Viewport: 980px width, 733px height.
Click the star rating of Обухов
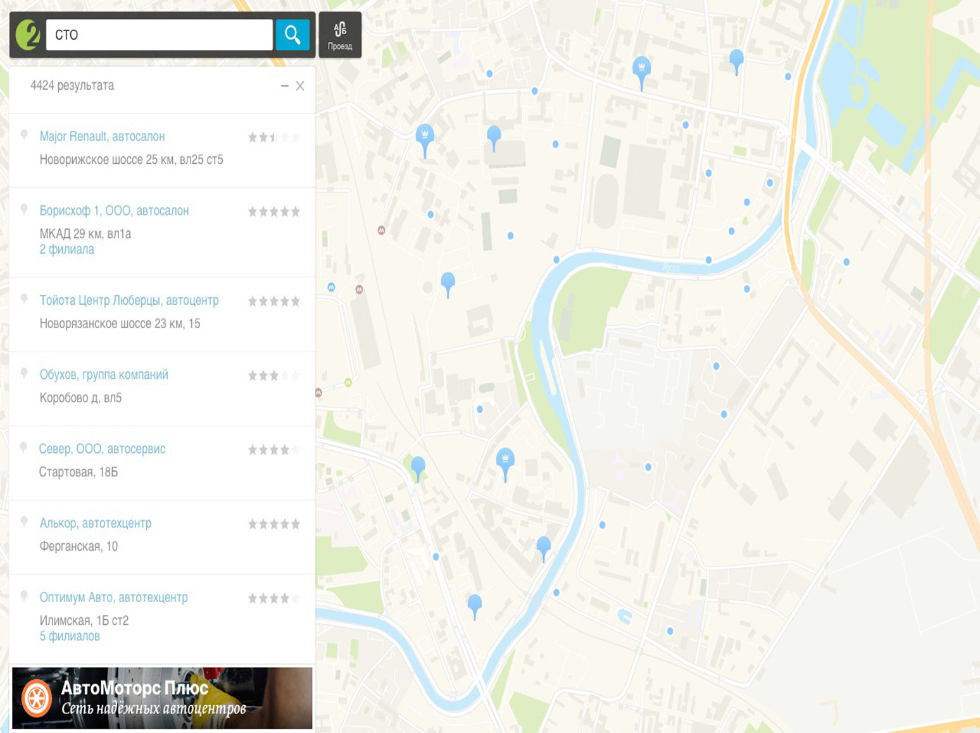(273, 376)
